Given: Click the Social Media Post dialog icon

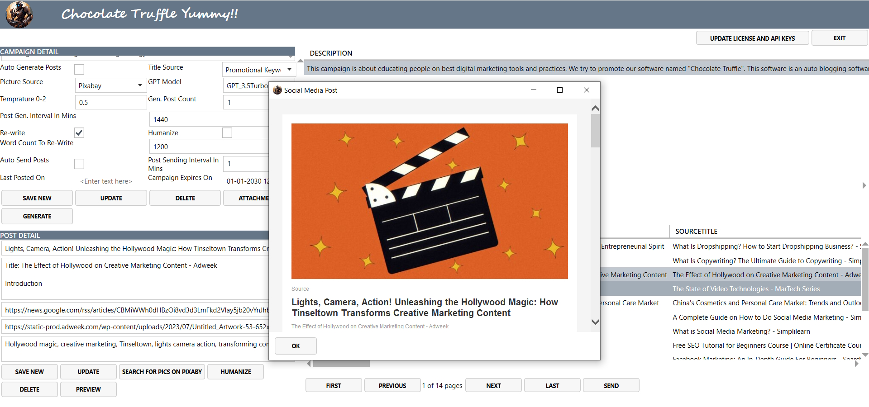Looking at the screenshot, I should point(277,90).
